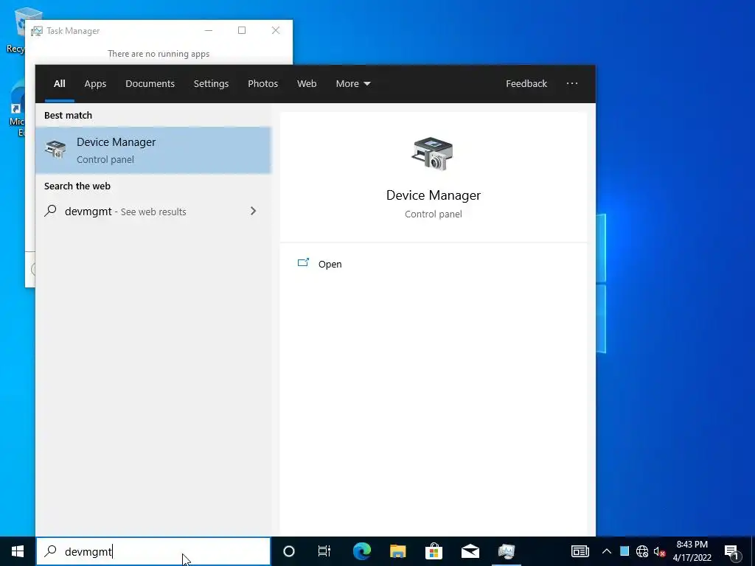Click the web search magnifier icon

tap(51, 211)
